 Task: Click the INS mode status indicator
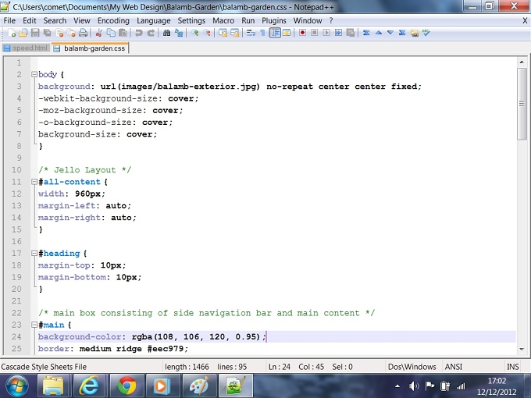[513, 367]
